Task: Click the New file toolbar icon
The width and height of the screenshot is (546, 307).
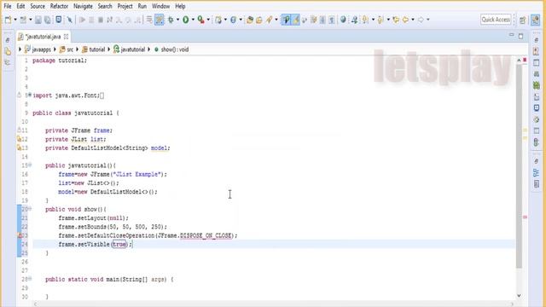Action: pyautogui.click(x=8, y=20)
